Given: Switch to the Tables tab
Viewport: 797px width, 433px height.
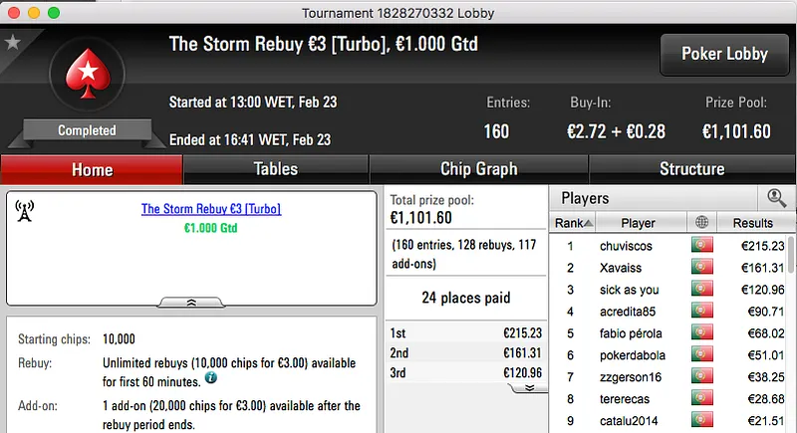Looking at the screenshot, I should coord(276,169).
